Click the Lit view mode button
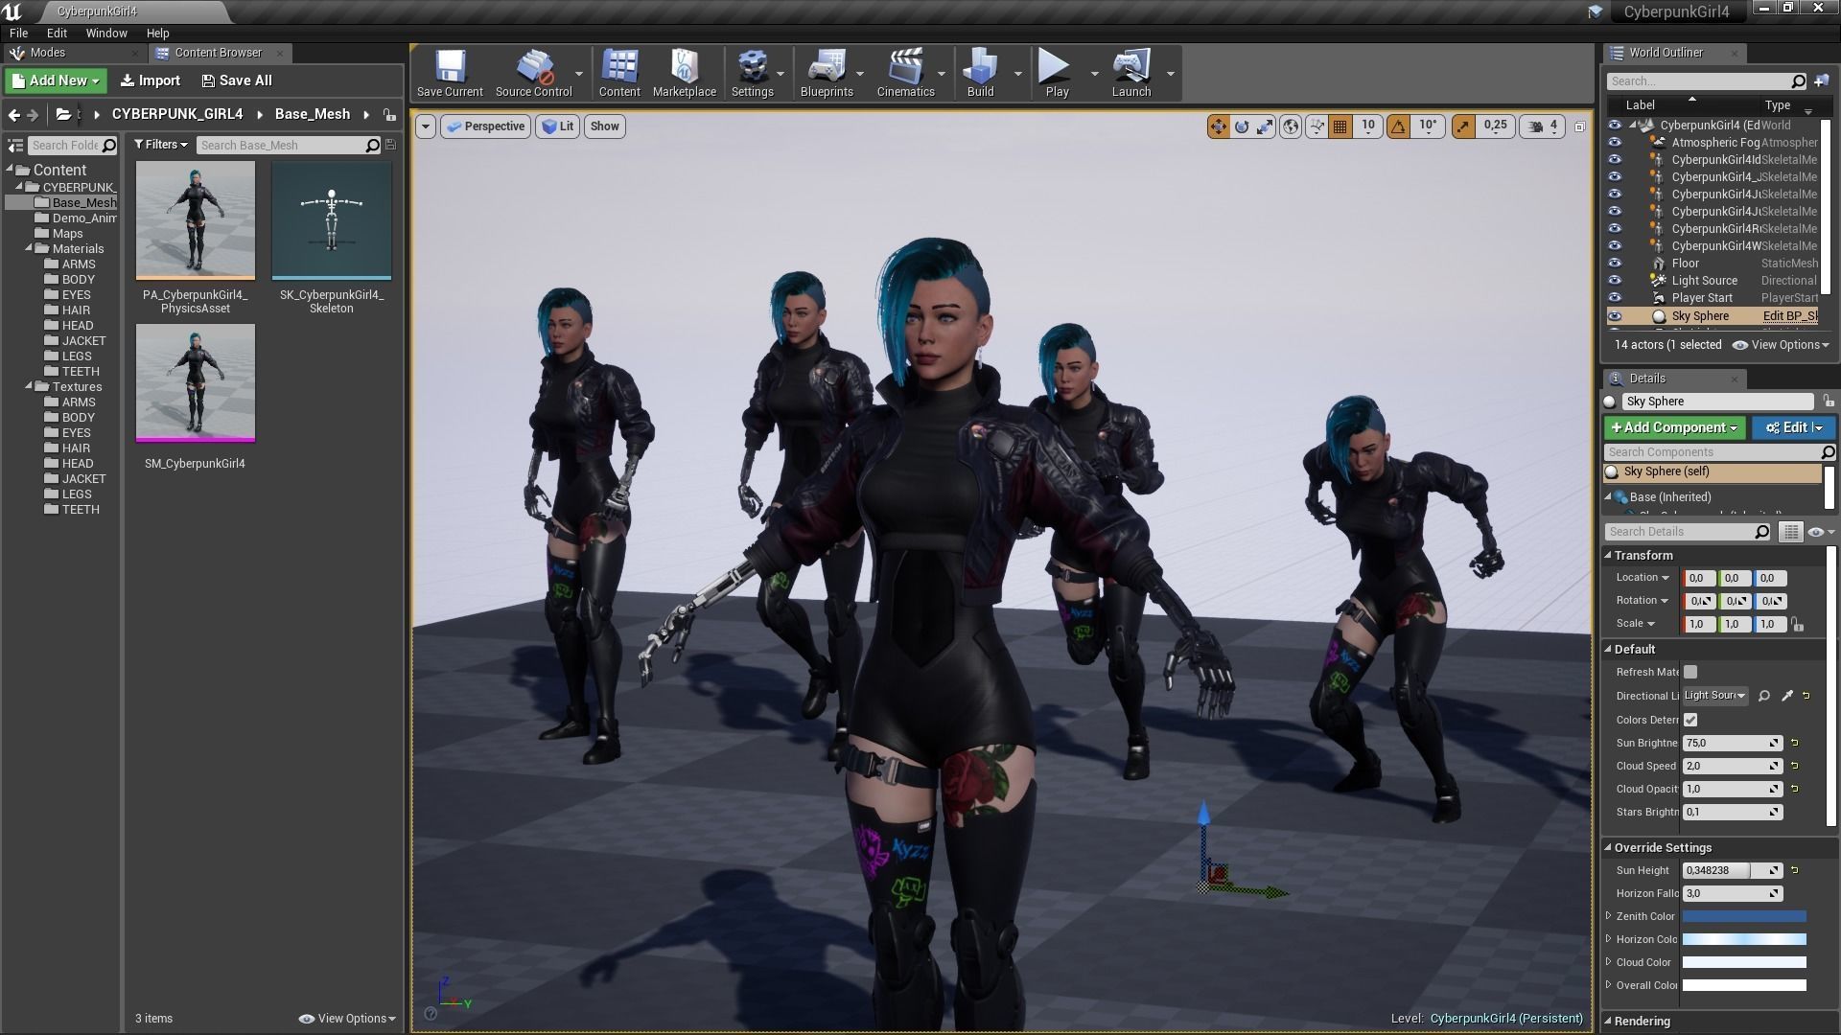The height and width of the screenshot is (1035, 1841). 557,126
